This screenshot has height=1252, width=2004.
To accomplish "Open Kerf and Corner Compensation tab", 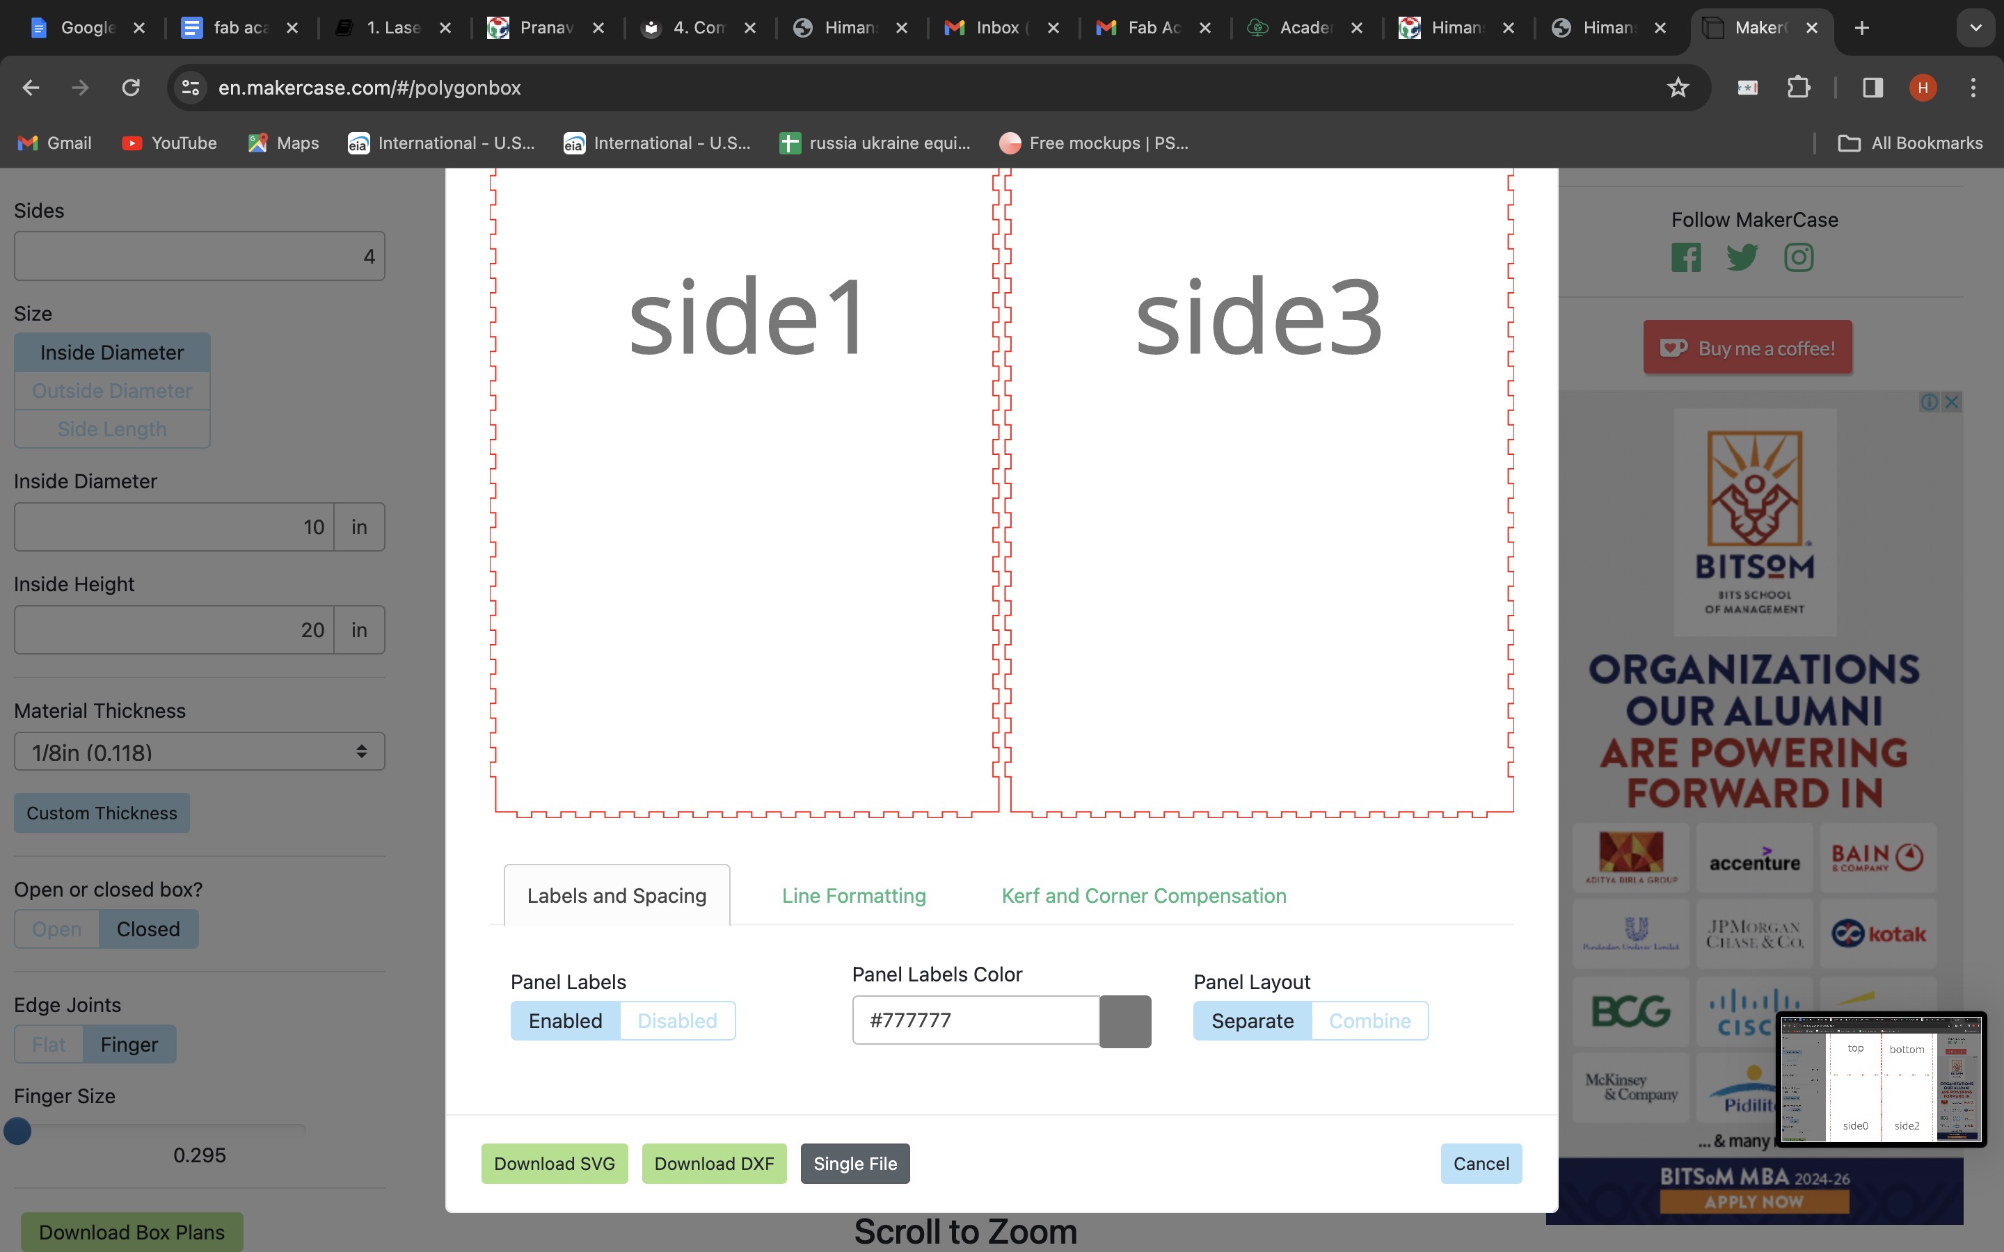I will (1144, 896).
